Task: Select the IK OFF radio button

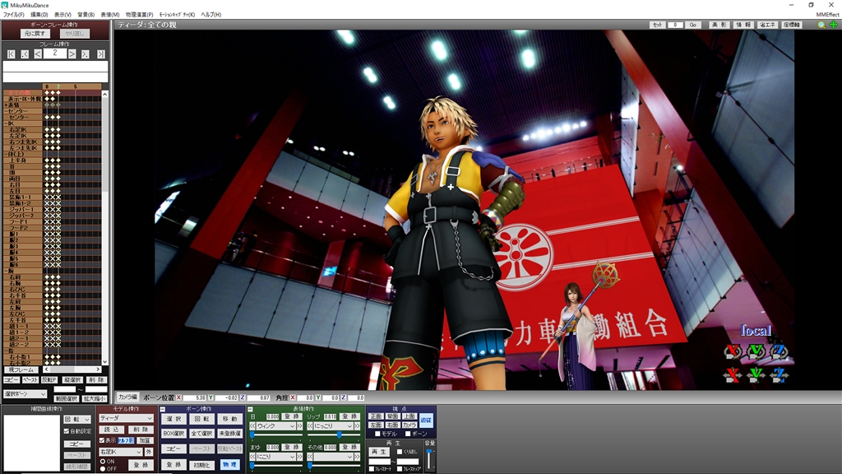Action: point(103,468)
